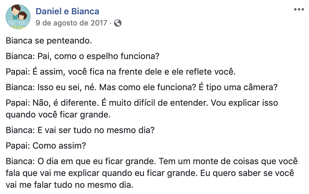Screen dimensions: 309x194
Task: Click the line asking 'É tipo uma câmera?'
Action: (x=141, y=87)
